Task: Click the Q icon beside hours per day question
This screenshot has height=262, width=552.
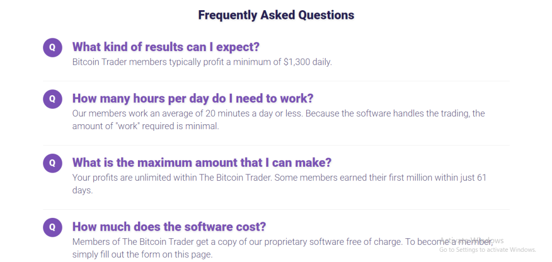Action: [x=52, y=99]
